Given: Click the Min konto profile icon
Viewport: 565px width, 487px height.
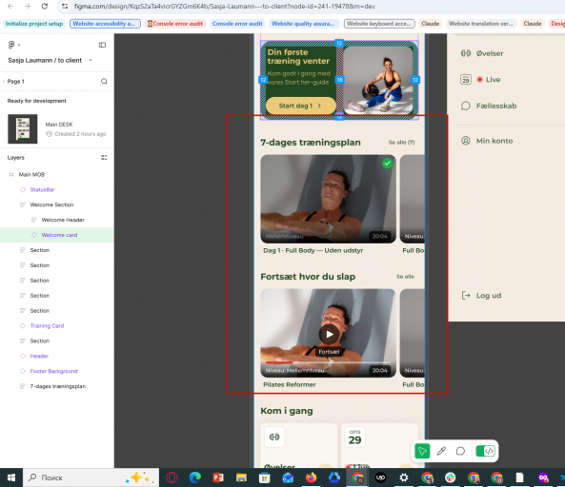Looking at the screenshot, I should [466, 141].
